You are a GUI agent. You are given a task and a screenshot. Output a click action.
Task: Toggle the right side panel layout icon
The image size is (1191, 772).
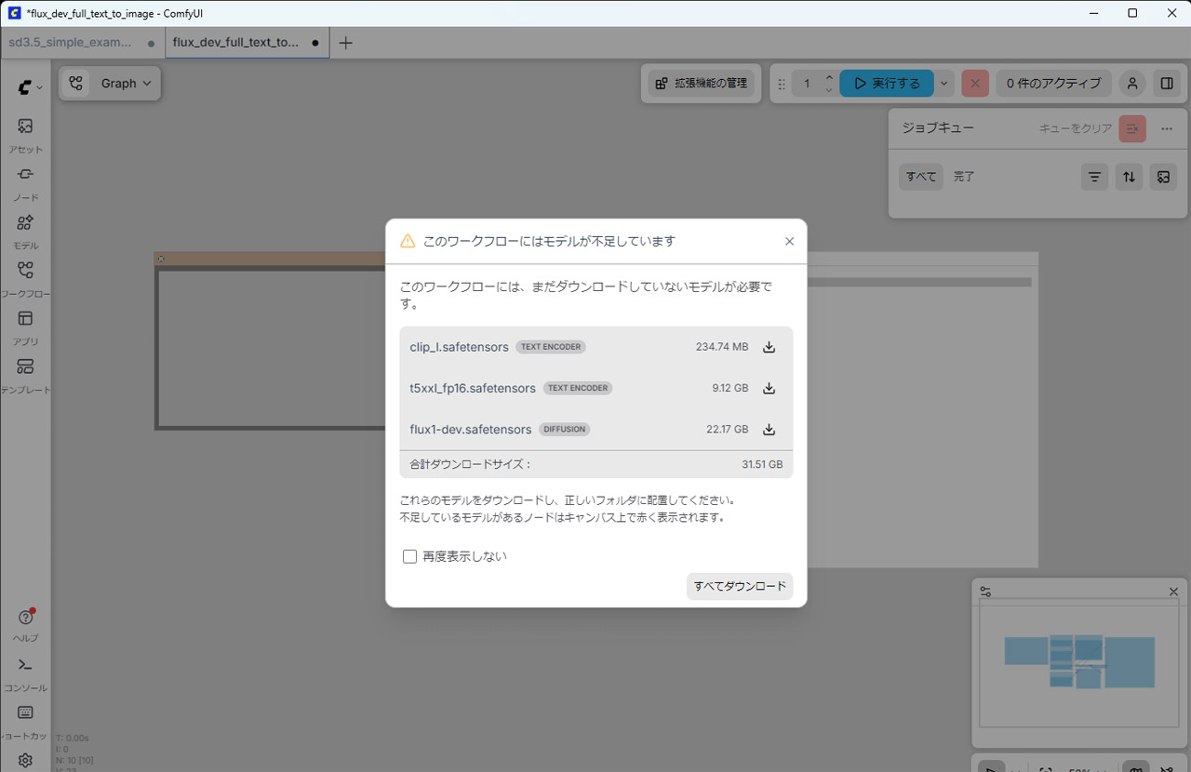[1167, 83]
